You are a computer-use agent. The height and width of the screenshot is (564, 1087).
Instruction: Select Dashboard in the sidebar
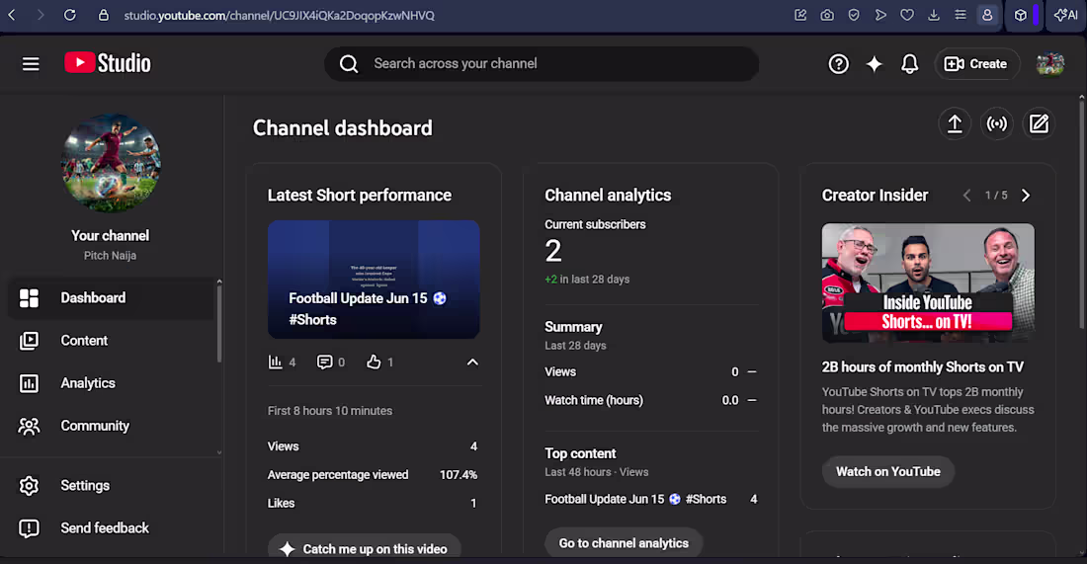(x=111, y=298)
